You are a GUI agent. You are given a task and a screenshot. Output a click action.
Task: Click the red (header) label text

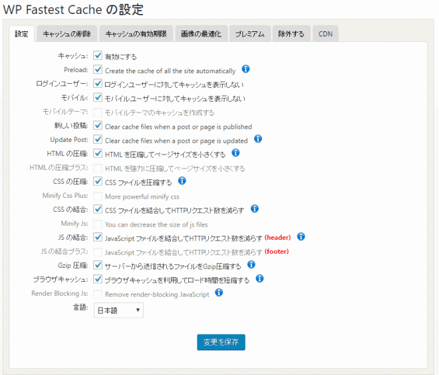(x=278, y=238)
